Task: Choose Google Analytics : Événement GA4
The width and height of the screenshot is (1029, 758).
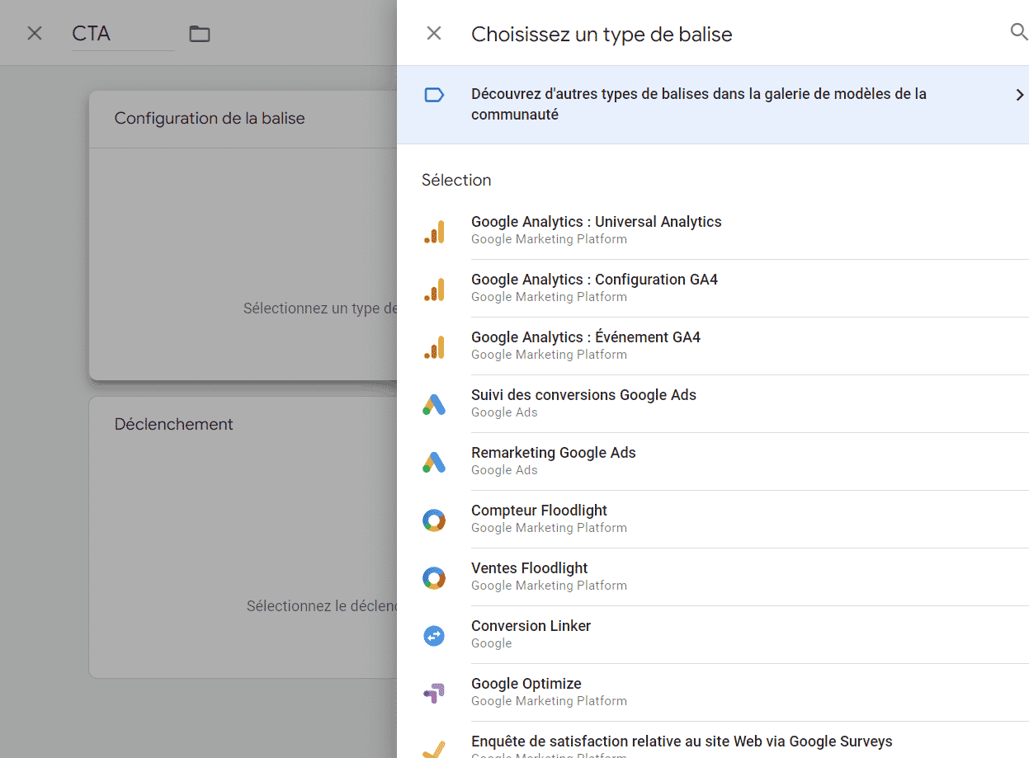Action: [x=586, y=337]
